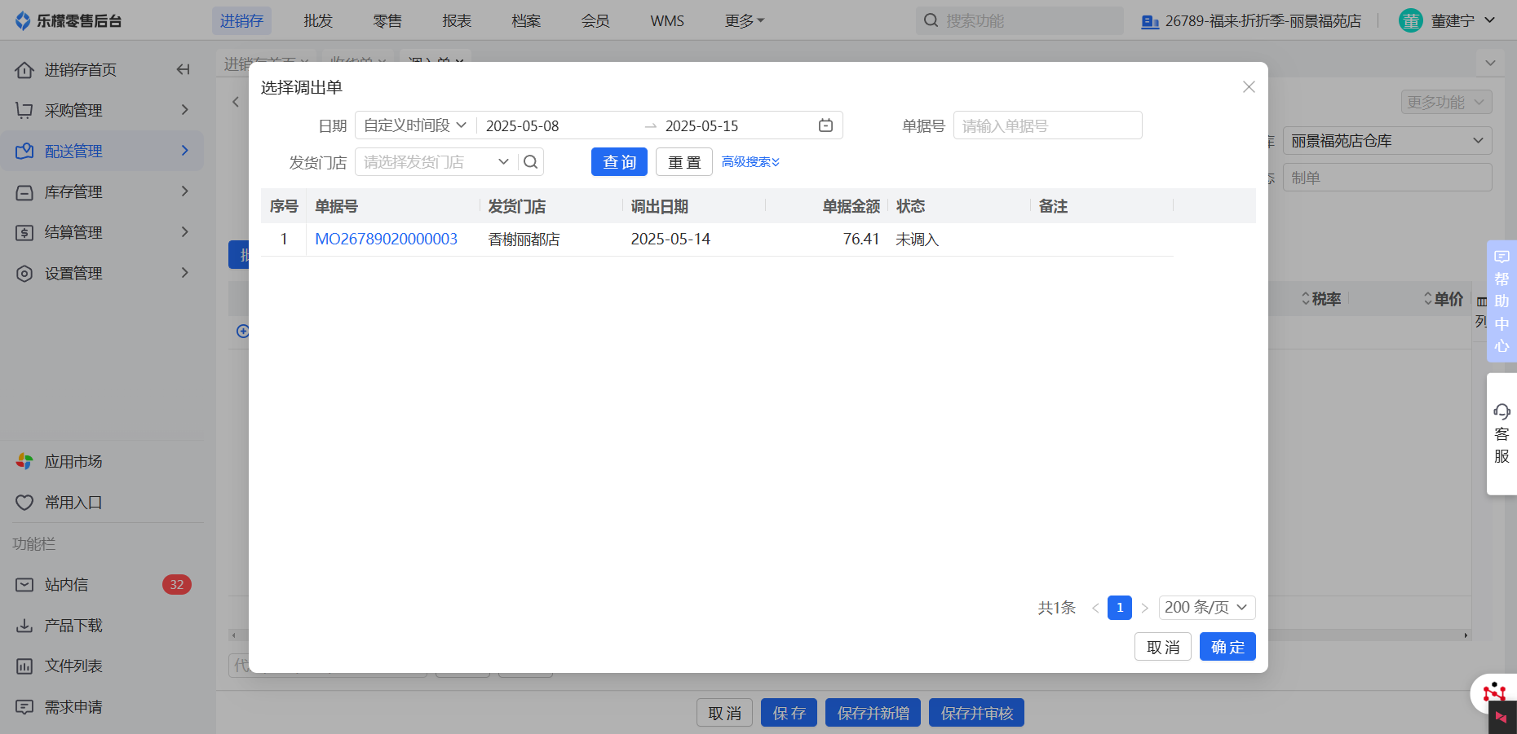Click the 单据号 input field
This screenshot has height=734, width=1517.
coord(1047,125)
